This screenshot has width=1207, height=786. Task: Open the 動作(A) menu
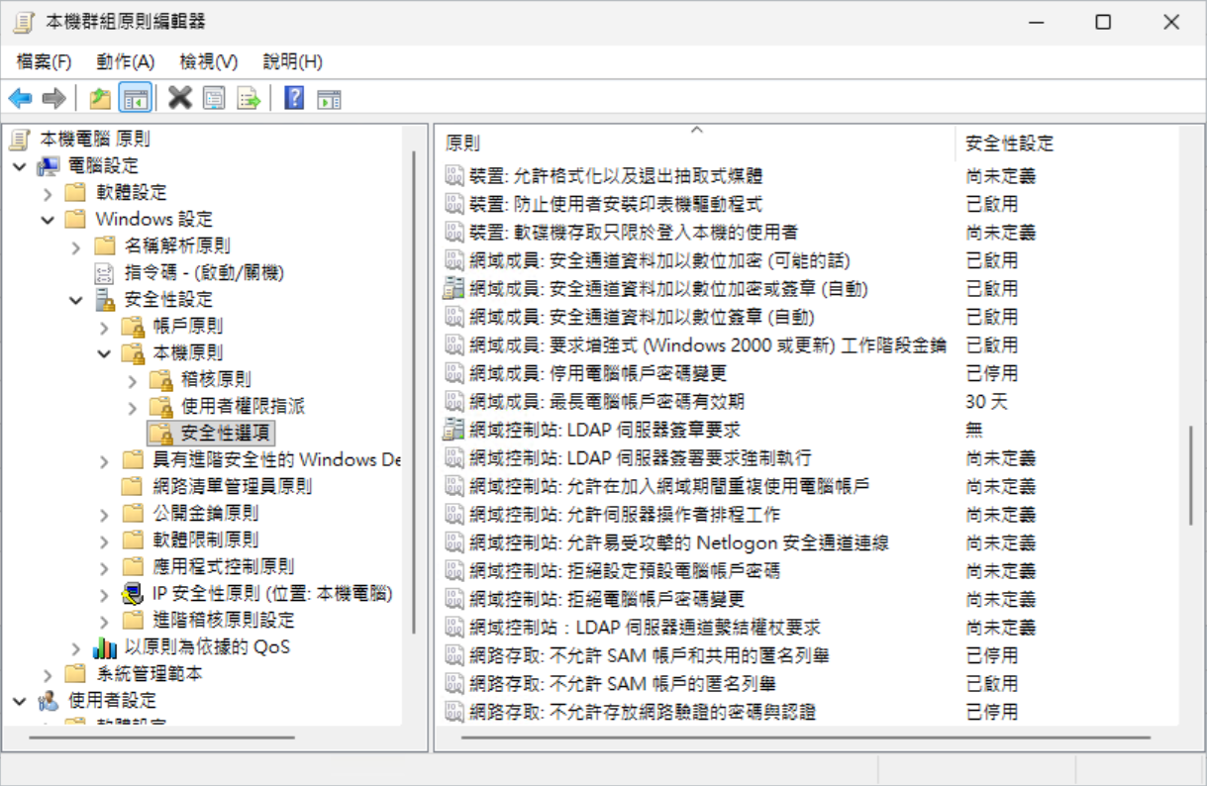[x=126, y=61]
